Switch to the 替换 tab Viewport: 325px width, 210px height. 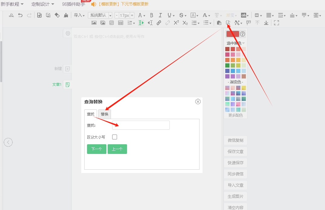click(x=105, y=114)
